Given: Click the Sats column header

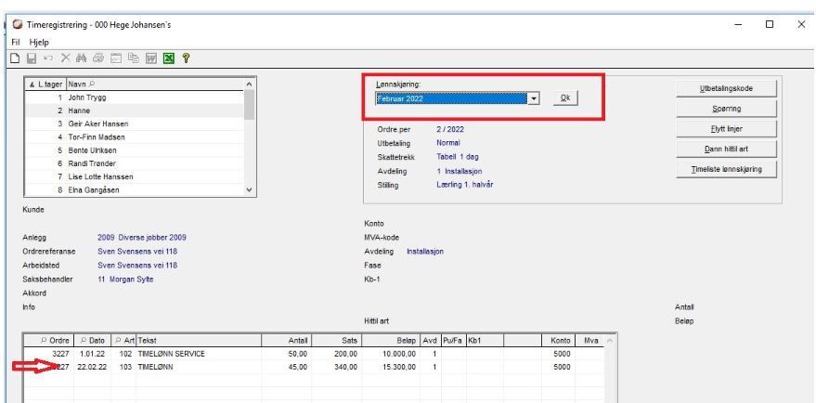Looking at the screenshot, I should 337,341.
